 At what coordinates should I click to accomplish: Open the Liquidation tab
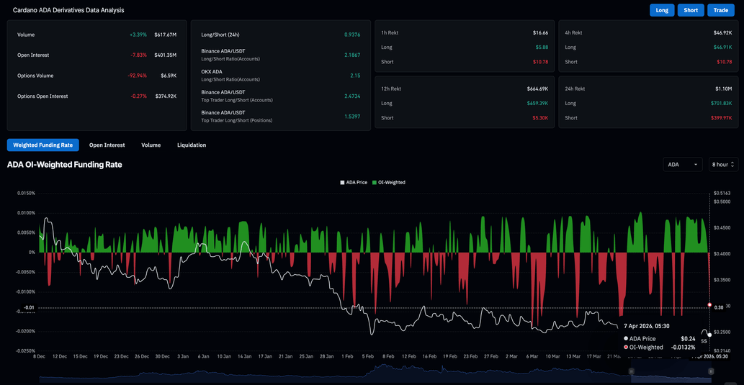192,145
